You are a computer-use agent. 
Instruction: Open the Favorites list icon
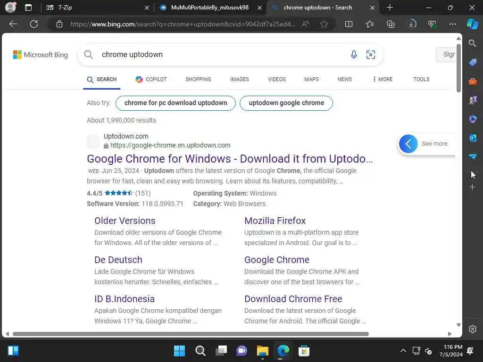[370, 24]
